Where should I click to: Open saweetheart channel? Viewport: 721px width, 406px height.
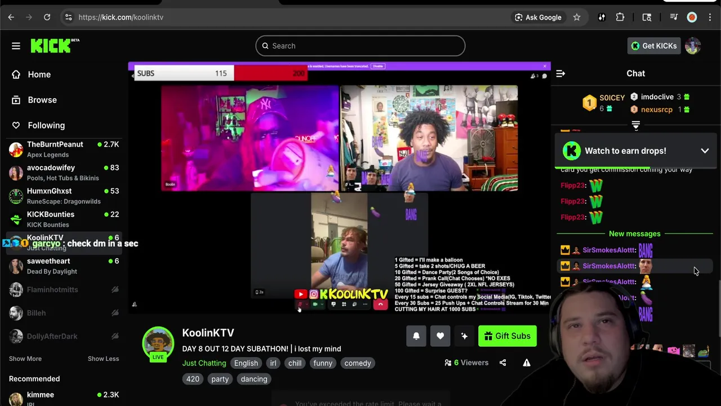click(x=64, y=266)
